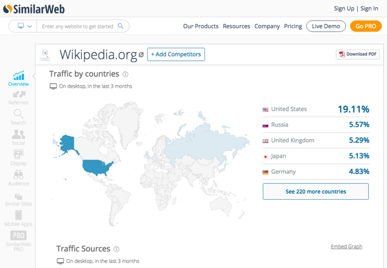Click the website search input field
The image size is (387, 268).
click(77, 26)
